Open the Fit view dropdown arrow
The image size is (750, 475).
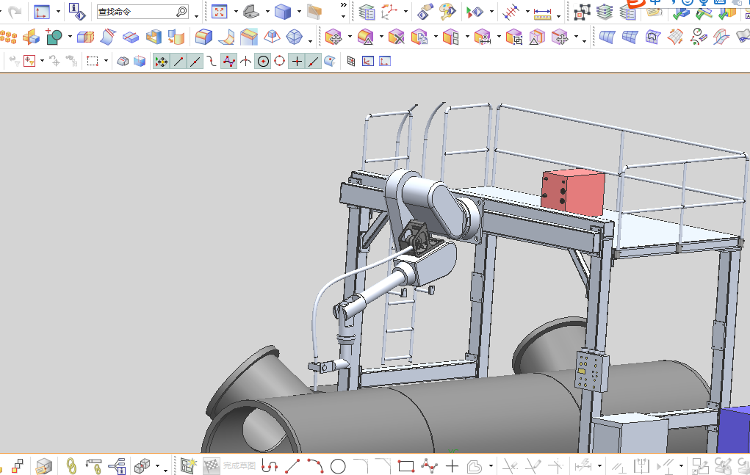coord(236,12)
